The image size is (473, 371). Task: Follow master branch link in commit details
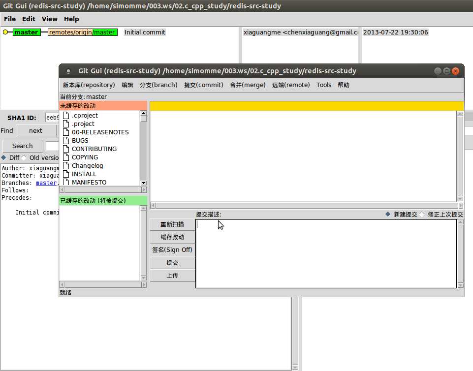[x=46, y=183]
